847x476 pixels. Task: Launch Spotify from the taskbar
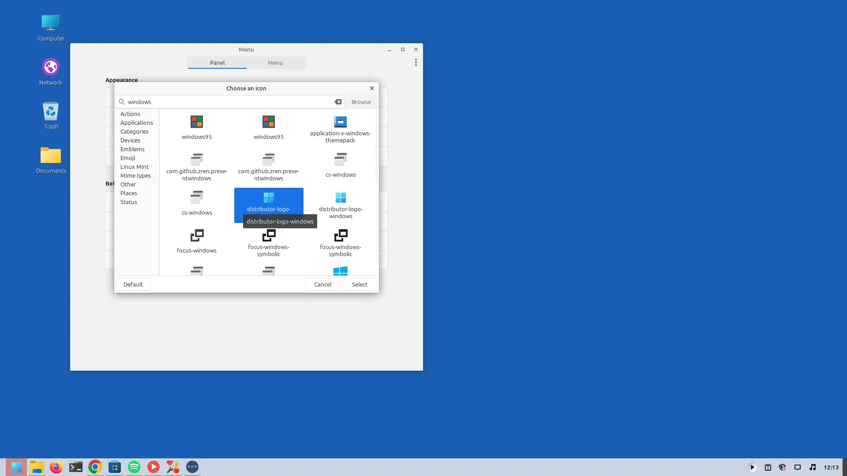134,467
